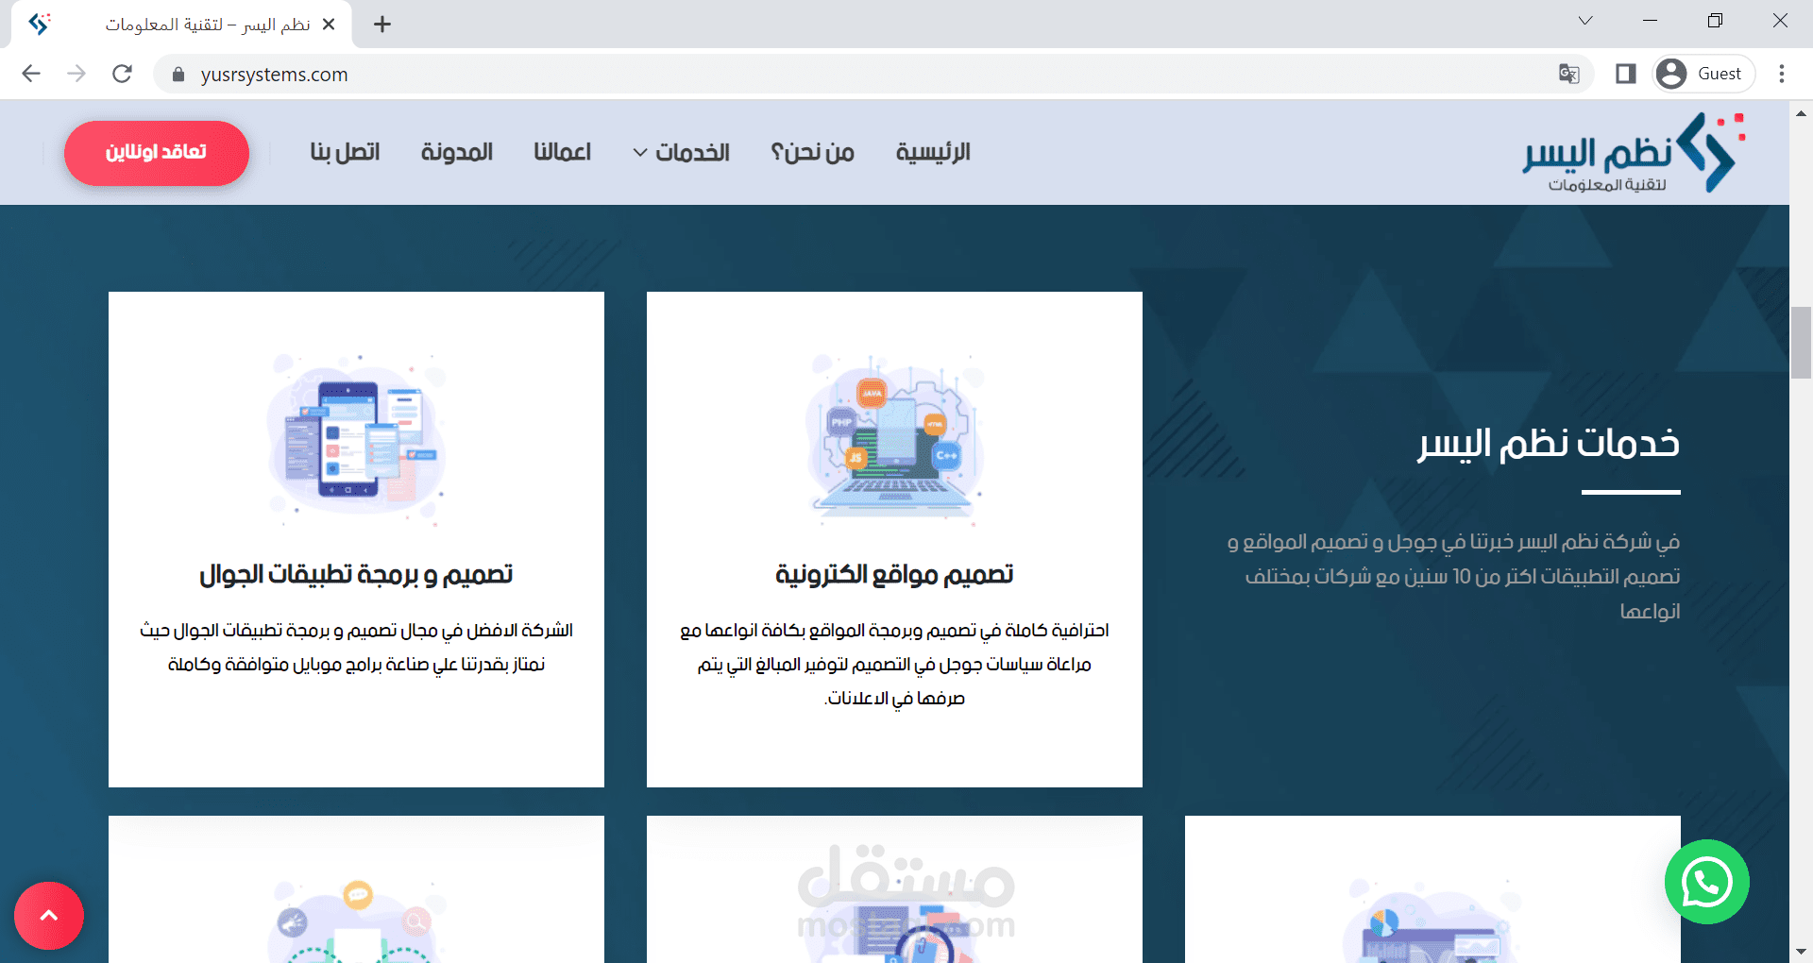1813x963 pixels.
Task: Click the خدمات نظم اليسر heading
Action: (x=1549, y=443)
